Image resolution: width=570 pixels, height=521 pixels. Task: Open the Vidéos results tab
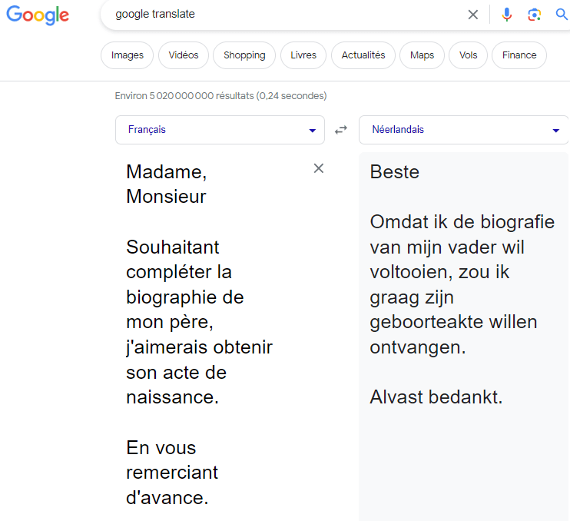pyautogui.click(x=184, y=55)
